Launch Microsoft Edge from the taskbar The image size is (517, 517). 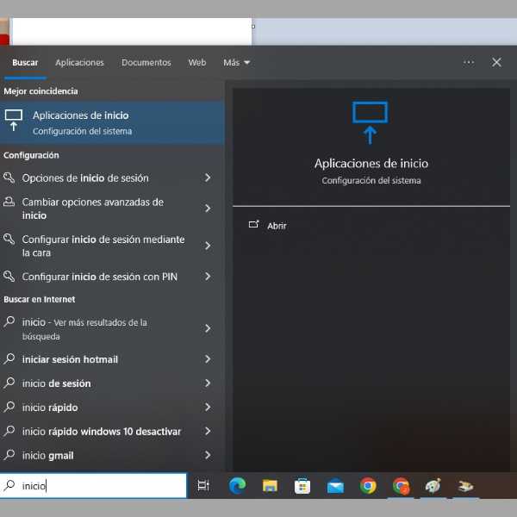pos(237,486)
